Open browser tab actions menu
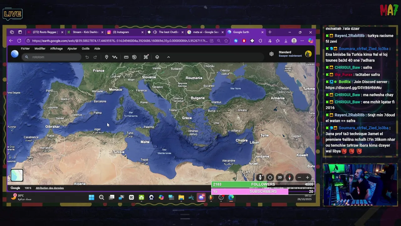 click(x=20, y=32)
